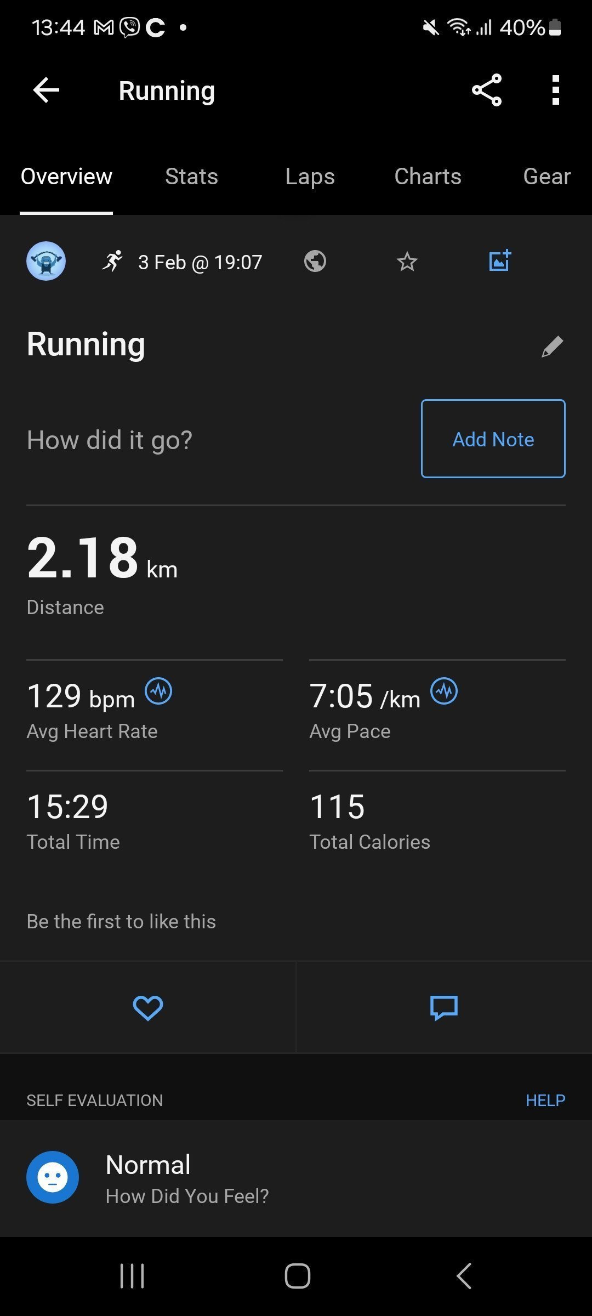This screenshot has height=1316, width=592.
Task: Toggle the favorite star icon
Action: click(407, 262)
